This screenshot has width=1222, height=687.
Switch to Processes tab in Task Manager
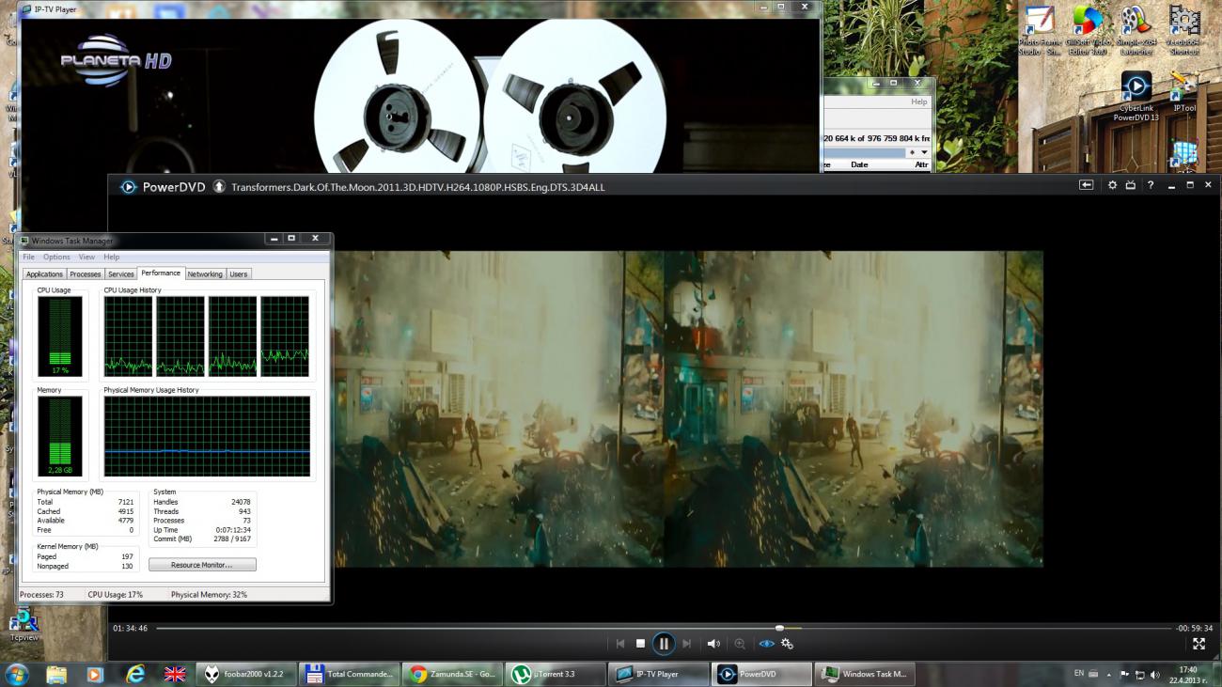point(86,274)
